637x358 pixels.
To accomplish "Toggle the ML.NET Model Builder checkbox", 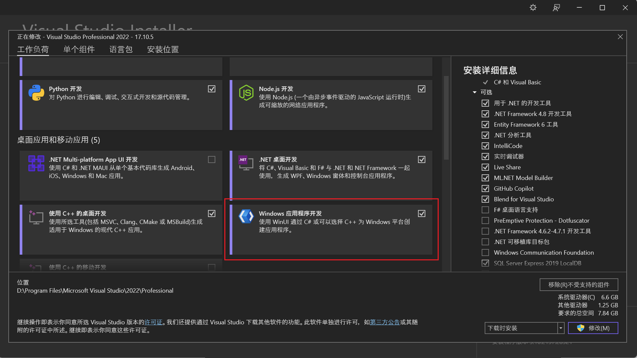I will 485,178.
